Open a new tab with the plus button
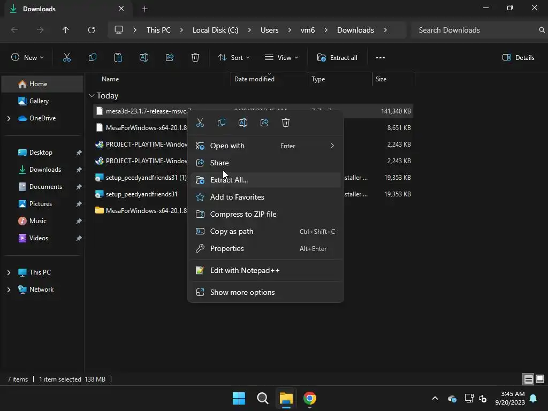Screen dimensions: 548x411 click(144, 9)
